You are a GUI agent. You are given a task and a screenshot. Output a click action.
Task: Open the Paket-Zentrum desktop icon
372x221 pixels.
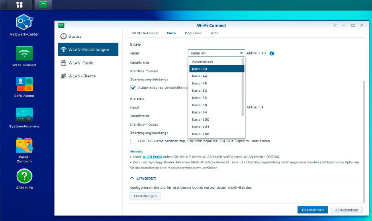24,150
